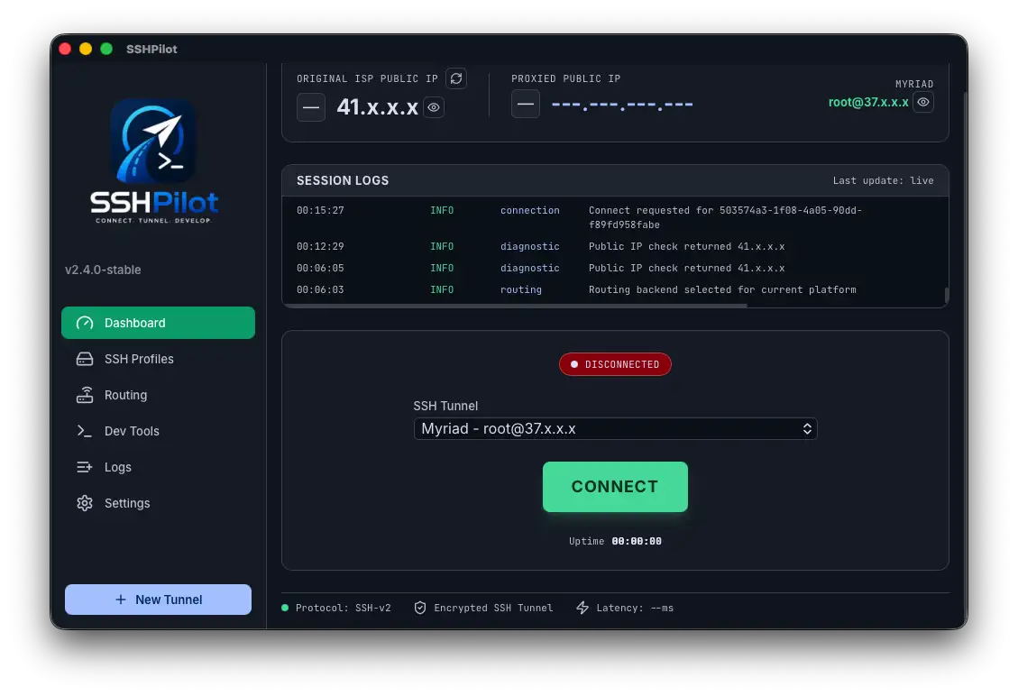Expand the SSH Tunnel dropdown
The height and width of the screenshot is (696, 1018).
click(615, 428)
